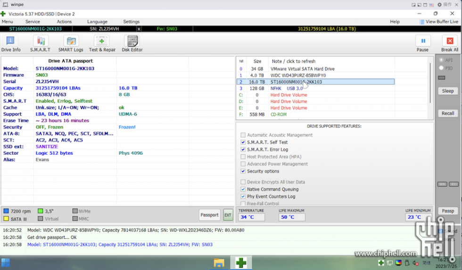Toggle Automatic Acoustic Management checkbox
The image size is (462, 270).
tap(243, 135)
